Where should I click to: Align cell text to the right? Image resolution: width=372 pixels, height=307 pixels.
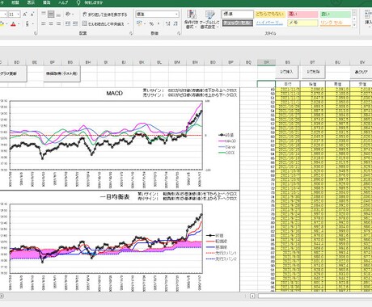pyautogui.click(x=58, y=24)
